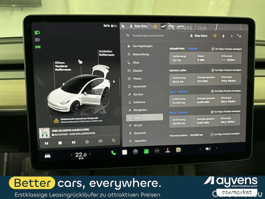Tap the SOS icon in the status bar
265x199 pixels.
click(163, 26)
